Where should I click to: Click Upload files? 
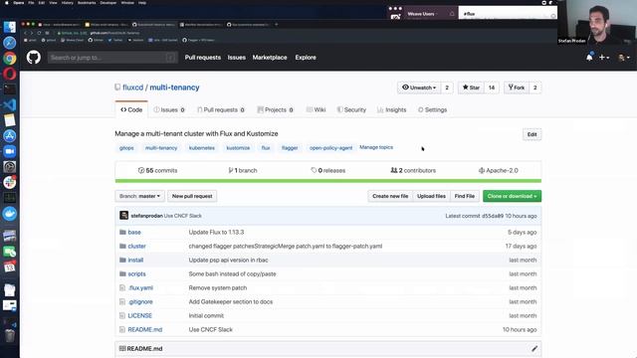point(431,196)
